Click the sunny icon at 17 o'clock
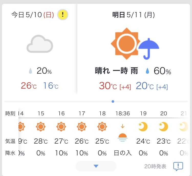Viewport: 192px width, 176px height. [82, 127]
